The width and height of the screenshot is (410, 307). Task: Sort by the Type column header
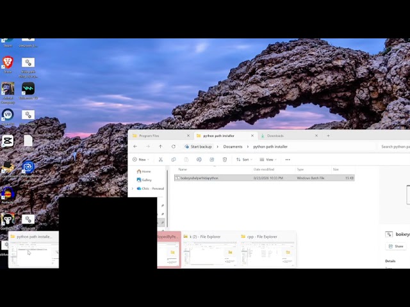click(x=300, y=169)
